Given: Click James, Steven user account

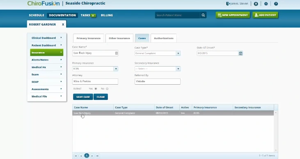Looking at the screenshot, I should point(237,4).
